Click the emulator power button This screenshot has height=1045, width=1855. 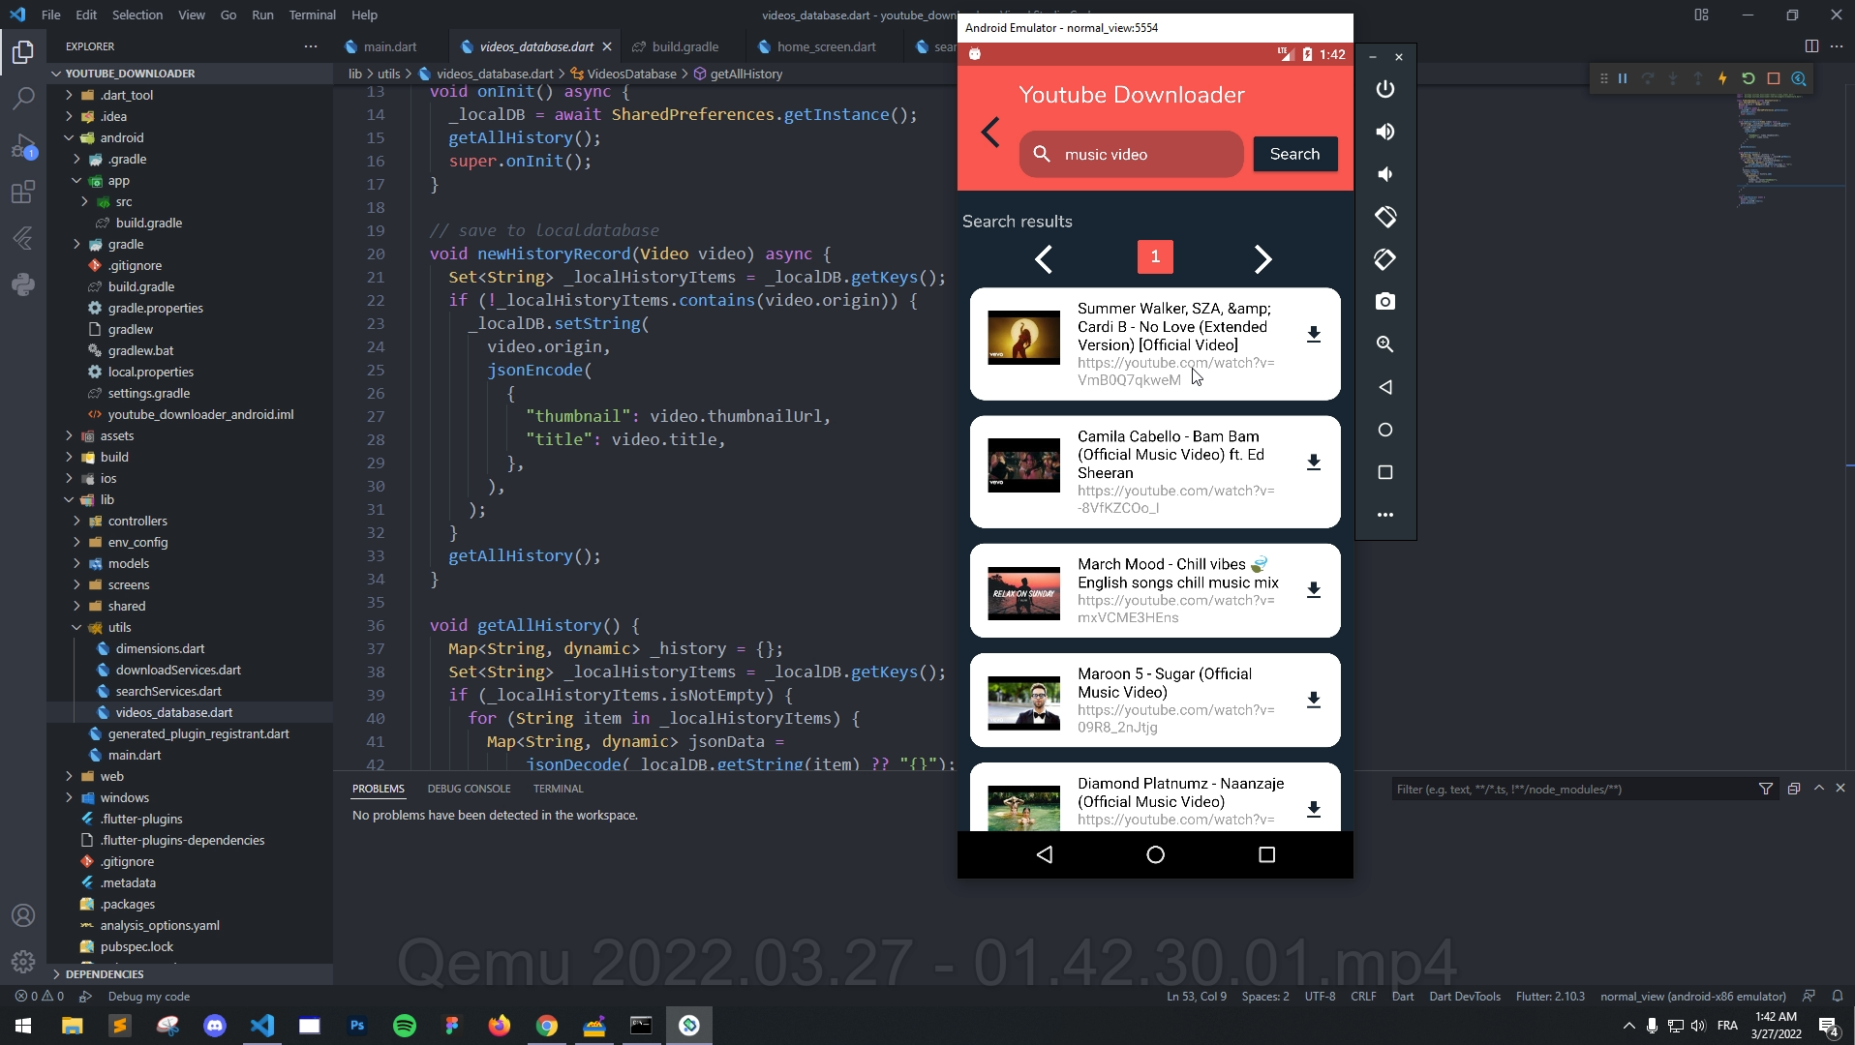pyautogui.click(x=1385, y=89)
